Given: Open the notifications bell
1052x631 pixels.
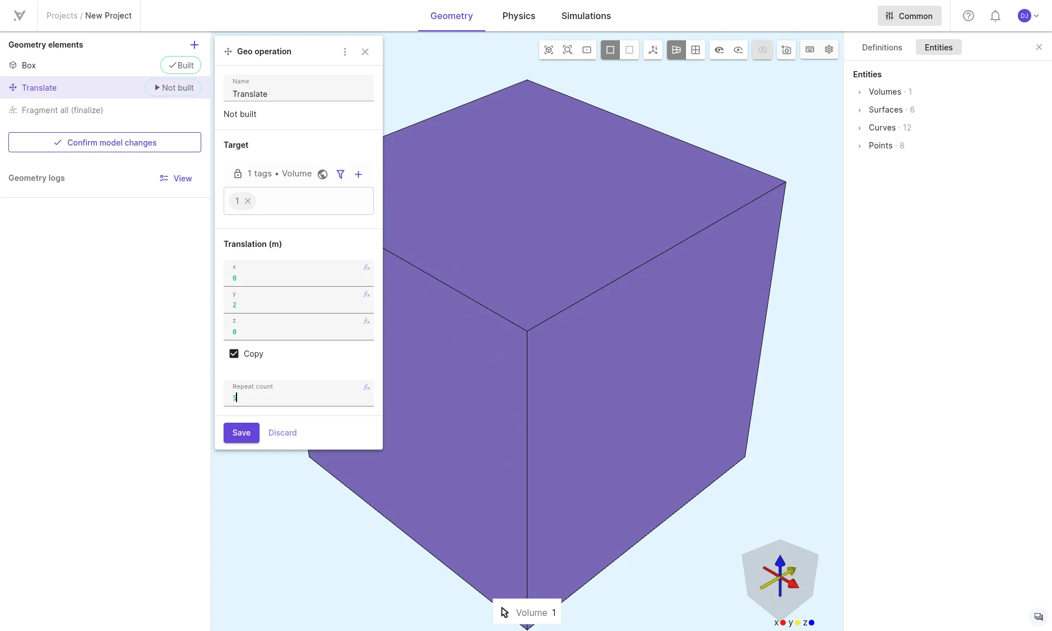Looking at the screenshot, I should 995,16.
